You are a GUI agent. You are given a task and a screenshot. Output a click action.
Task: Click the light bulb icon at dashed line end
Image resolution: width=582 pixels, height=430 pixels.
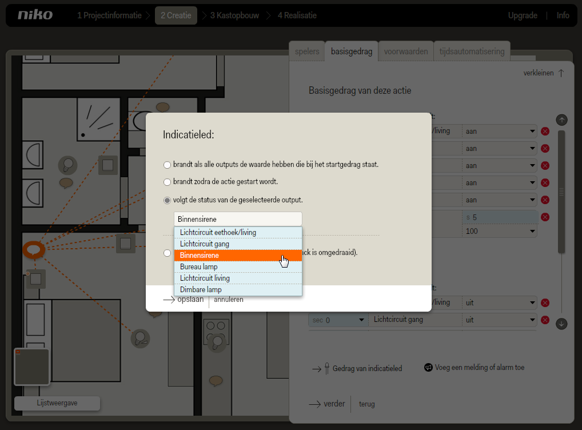[140, 339]
